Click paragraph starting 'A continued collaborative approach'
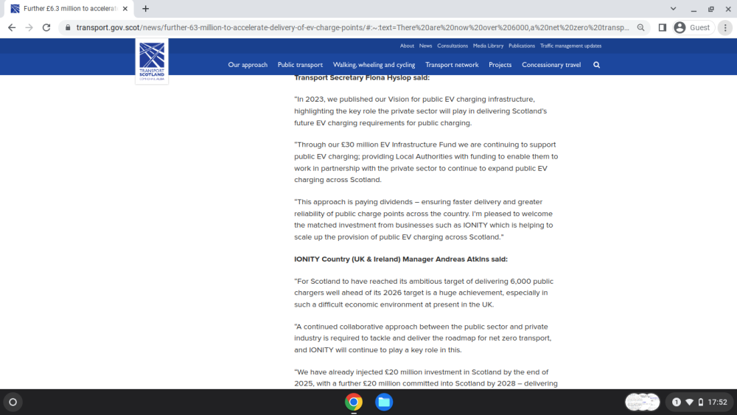 423,338
